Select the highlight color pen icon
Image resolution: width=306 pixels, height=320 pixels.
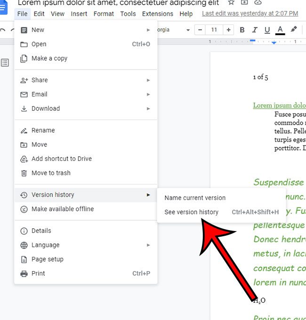294,30
